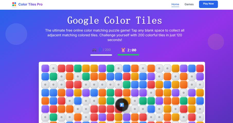The height and width of the screenshot is (123, 233).
Task: Click the Play Now button
Action: [208, 4]
